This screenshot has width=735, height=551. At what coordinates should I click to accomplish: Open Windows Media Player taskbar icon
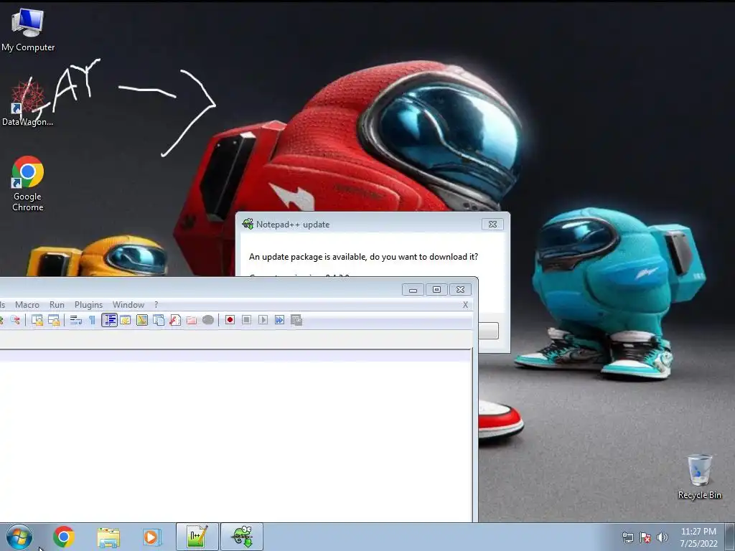coord(152,537)
